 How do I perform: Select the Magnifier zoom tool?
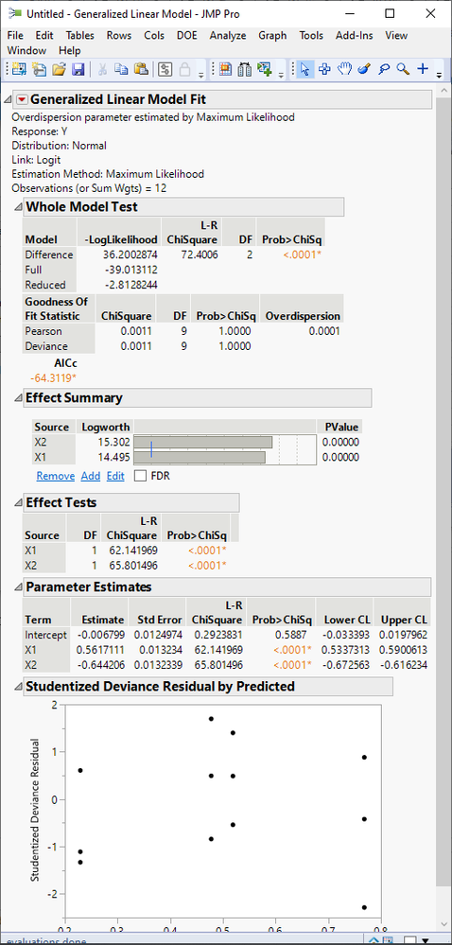tap(403, 70)
